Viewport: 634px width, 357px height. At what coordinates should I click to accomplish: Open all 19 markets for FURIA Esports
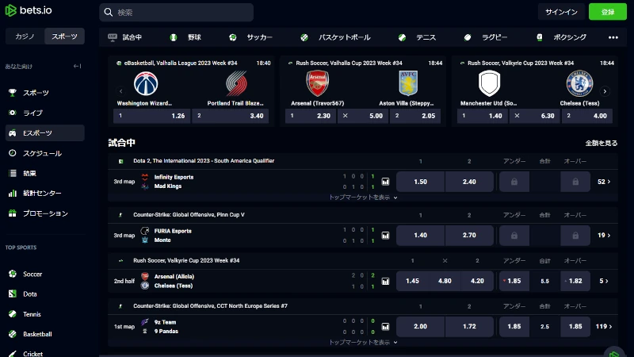(604, 235)
